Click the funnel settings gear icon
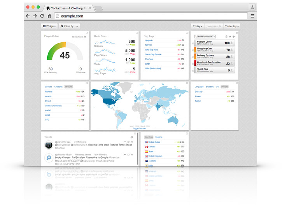282x210 pixels. point(230,37)
